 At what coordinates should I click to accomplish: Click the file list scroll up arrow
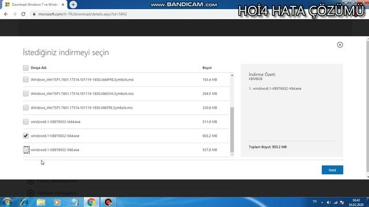[232, 75]
